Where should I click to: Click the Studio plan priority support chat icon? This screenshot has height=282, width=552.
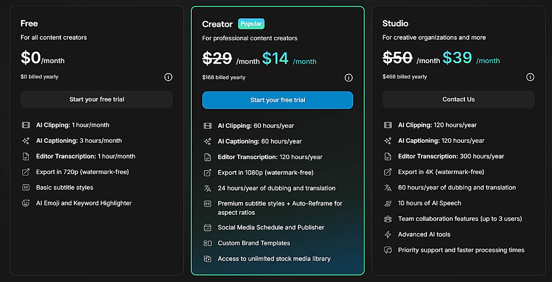[x=388, y=250]
